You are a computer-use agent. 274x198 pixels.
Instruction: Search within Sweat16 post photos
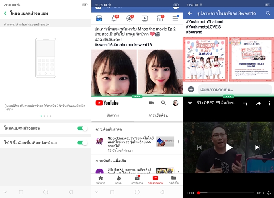(268, 13)
